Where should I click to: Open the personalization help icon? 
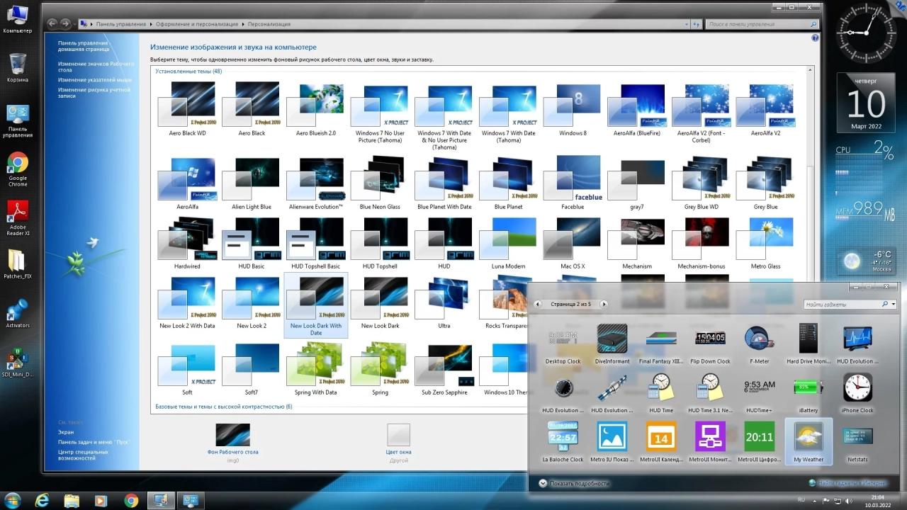pyautogui.click(x=815, y=38)
